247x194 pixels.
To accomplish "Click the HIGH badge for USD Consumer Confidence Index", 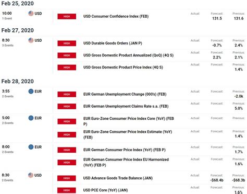I will pyautogui.click(x=67, y=16).
